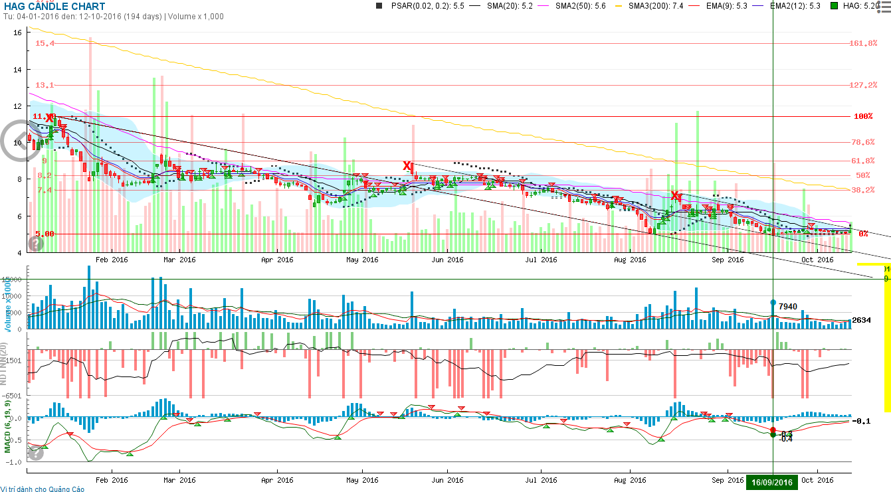Toggle the EMA2(12) legend series

(x=786, y=6)
